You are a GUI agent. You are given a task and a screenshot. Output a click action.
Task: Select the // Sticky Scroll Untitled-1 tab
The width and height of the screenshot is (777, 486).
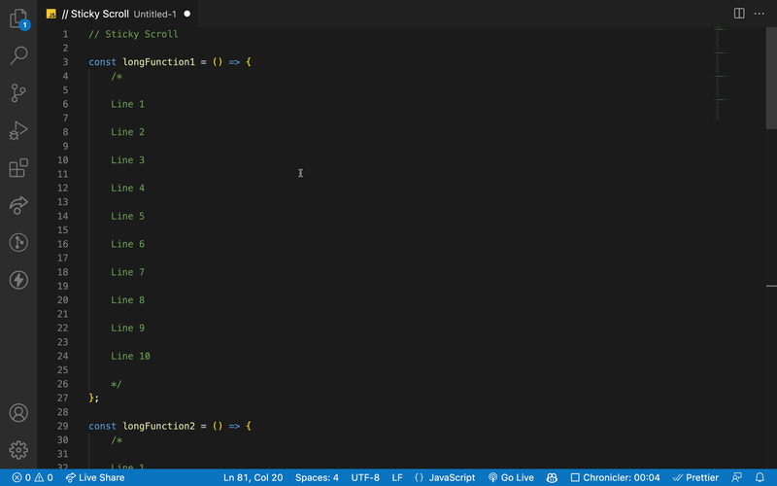118,14
